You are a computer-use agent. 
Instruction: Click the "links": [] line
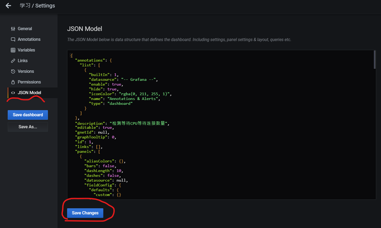pos(89,147)
